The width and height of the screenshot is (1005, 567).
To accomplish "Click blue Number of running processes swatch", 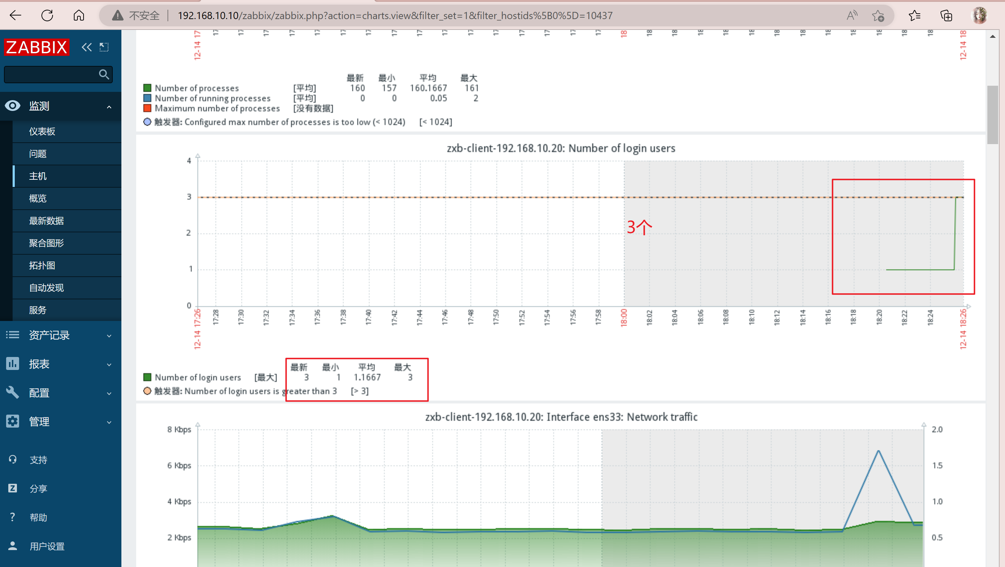I will 147,98.
